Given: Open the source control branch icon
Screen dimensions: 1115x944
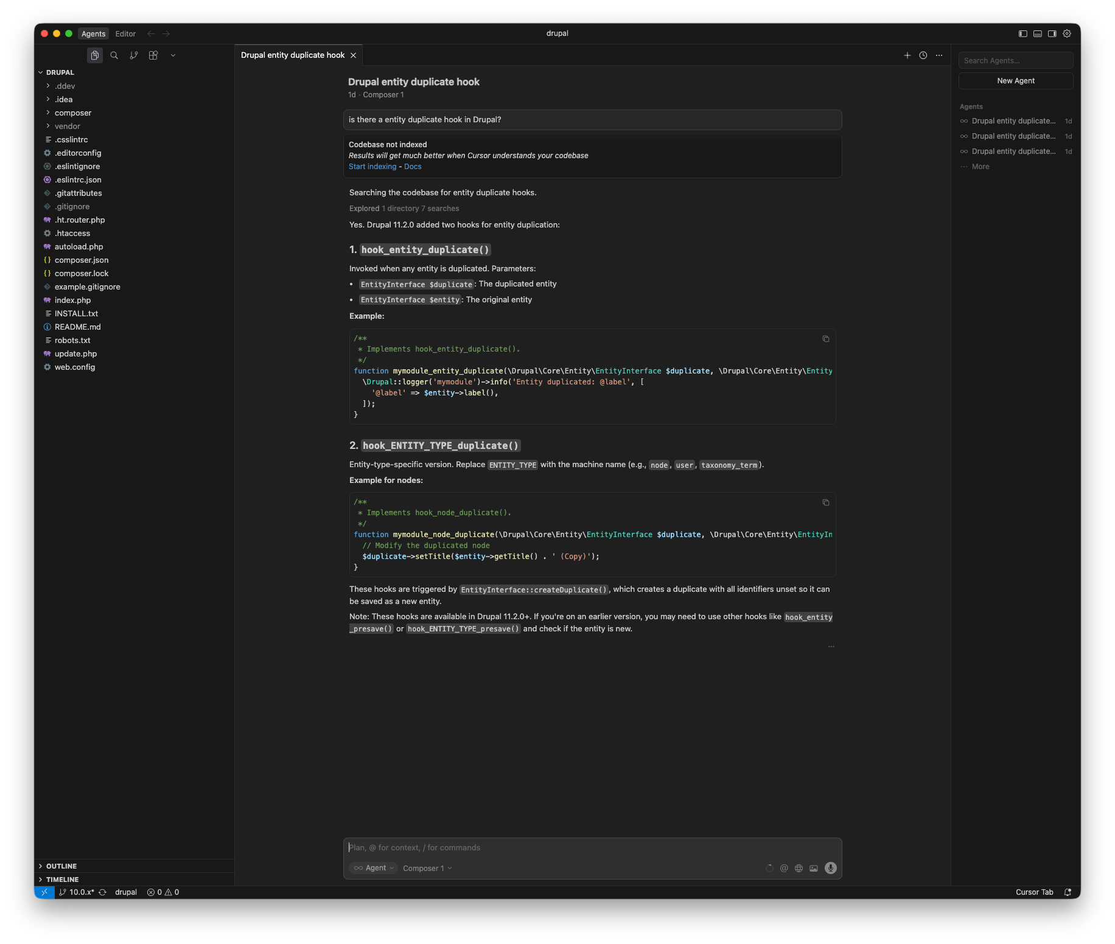Looking at the screenshot, I should coord(133,55).
